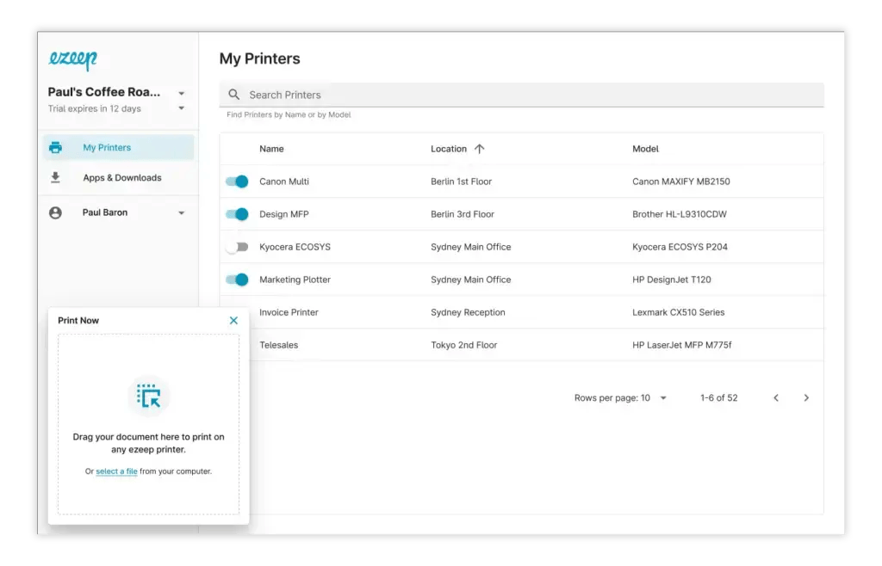This screenshot has width=882, height=566.
Task: Go to the next page of printers
Action: [806, 397]
